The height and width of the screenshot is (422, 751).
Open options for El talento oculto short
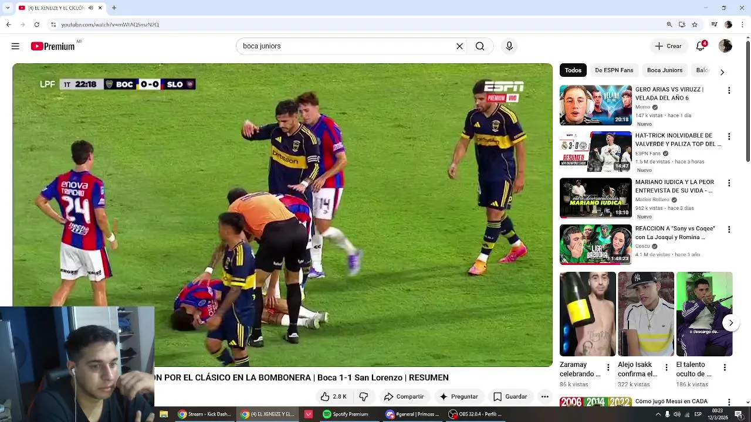725,367
